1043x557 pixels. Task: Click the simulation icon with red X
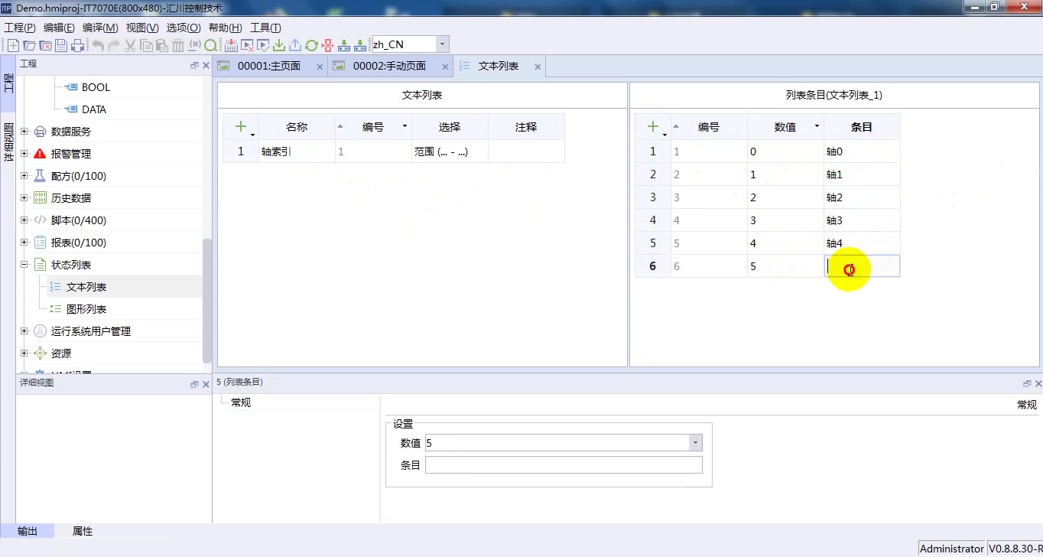248,45
